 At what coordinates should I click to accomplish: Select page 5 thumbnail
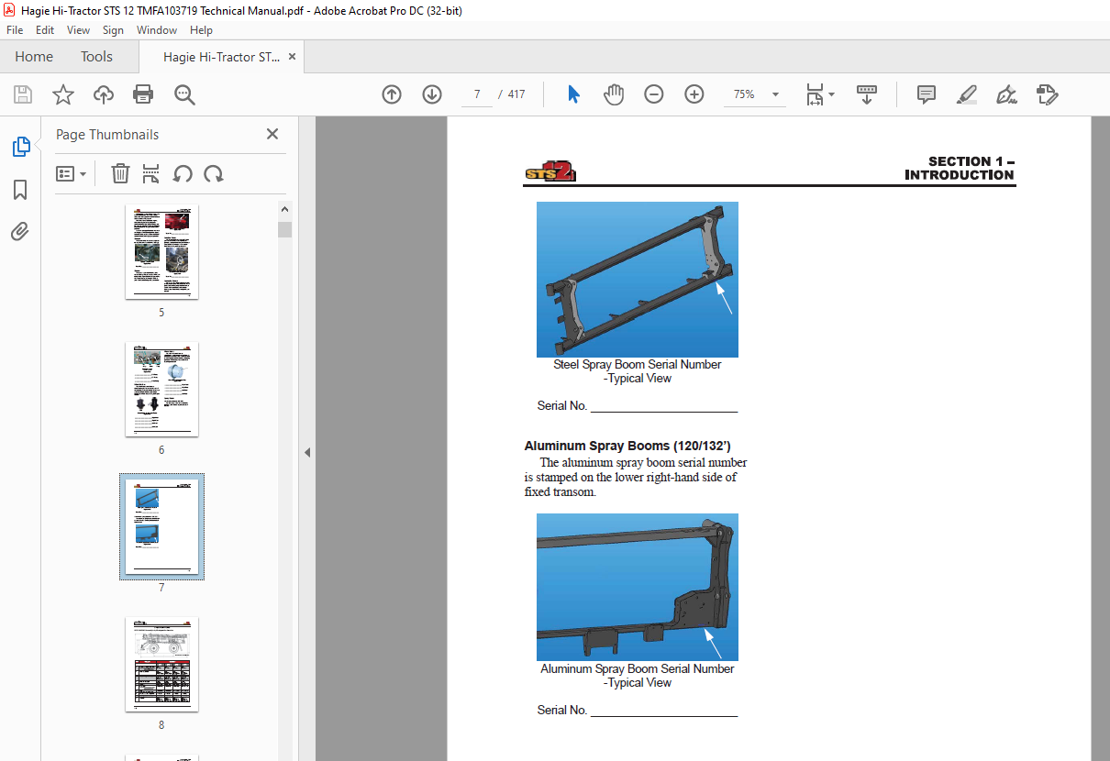point(161,252)
